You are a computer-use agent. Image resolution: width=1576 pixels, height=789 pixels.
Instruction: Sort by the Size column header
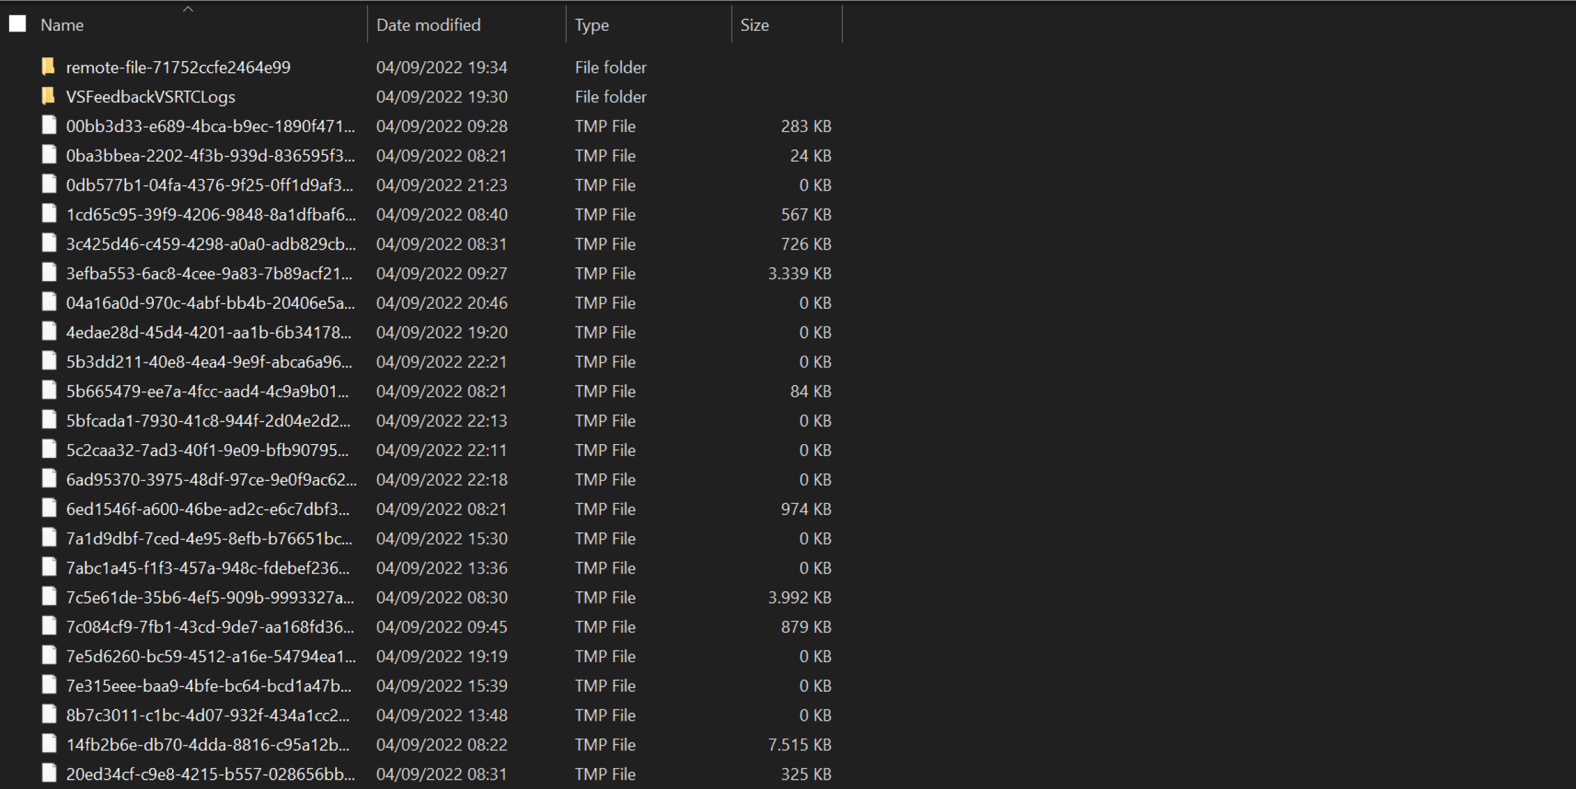pyautogui.click(x=755, y=25)
